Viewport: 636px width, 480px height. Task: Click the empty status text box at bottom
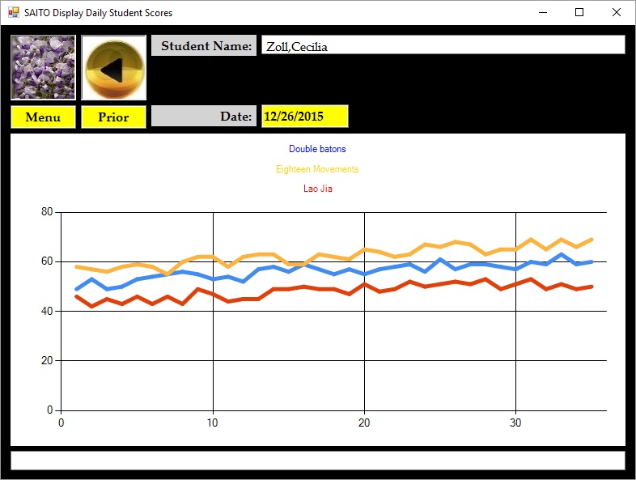click(x=317, y=460)
